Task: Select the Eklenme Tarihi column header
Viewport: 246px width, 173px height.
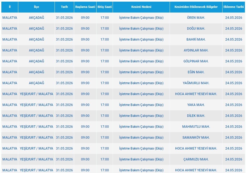Action: click(234, 7)
